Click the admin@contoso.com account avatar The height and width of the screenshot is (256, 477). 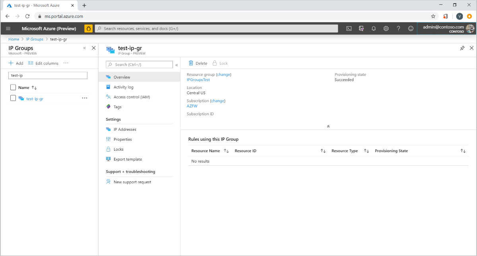470,29
